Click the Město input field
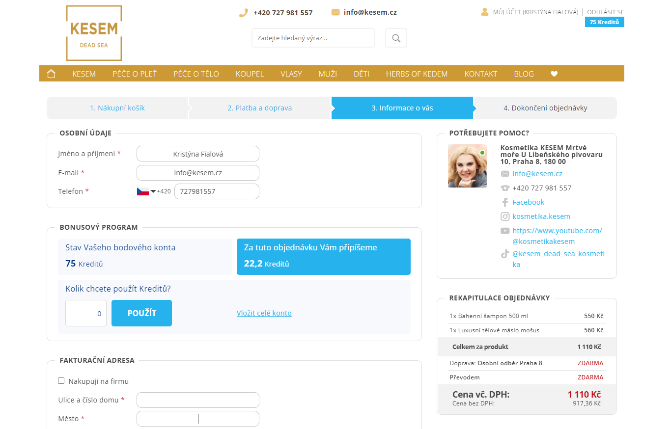Screen dimensions: 670x429 pos(198,419)
